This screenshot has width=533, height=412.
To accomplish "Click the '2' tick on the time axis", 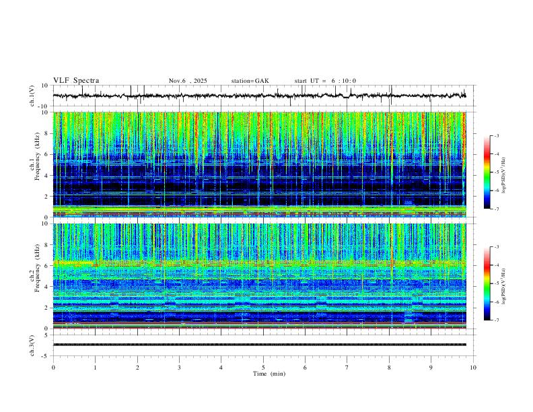I will (x=137, y=368).
